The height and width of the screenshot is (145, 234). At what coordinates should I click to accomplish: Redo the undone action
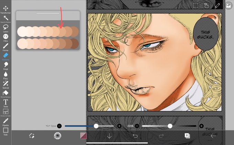click(x=161, y=136)
